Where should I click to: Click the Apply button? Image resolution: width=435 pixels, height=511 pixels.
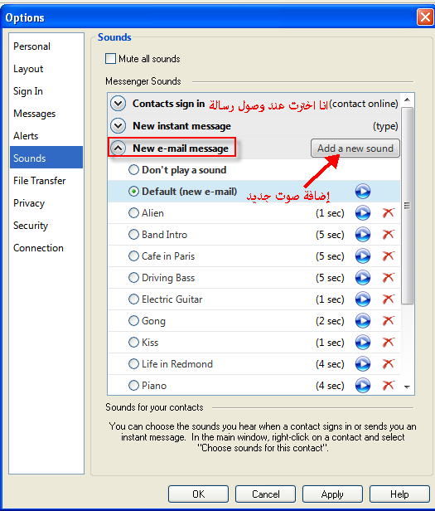click(332, 494)
